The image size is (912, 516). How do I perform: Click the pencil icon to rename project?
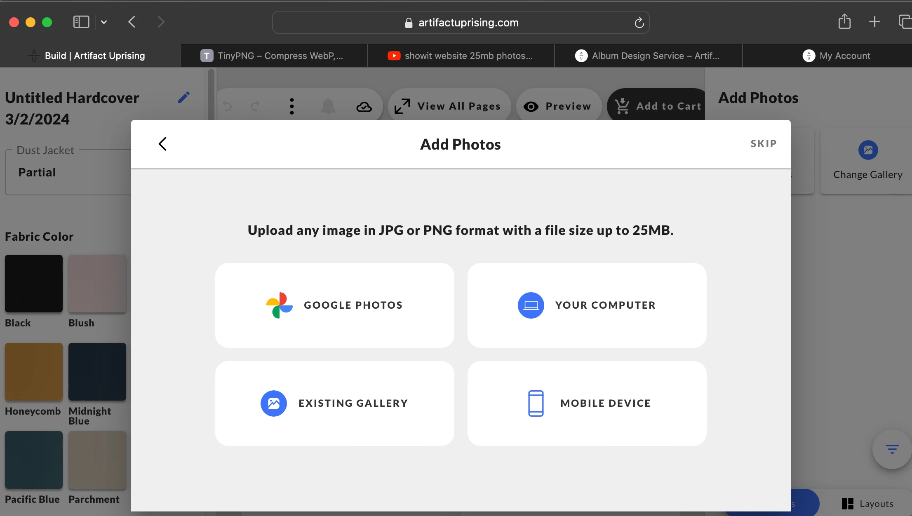[x=184, y=97]
